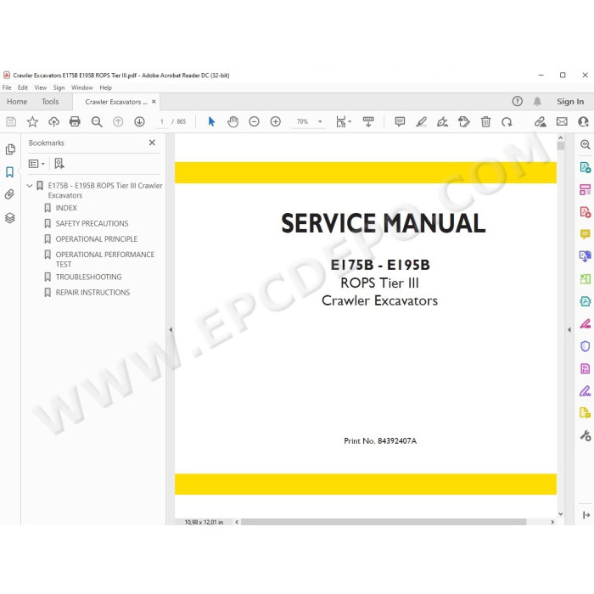
Task: Open the Window menu
Action: [81, 87]
